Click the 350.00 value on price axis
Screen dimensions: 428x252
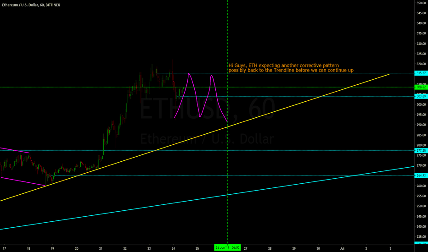(421, 3)
